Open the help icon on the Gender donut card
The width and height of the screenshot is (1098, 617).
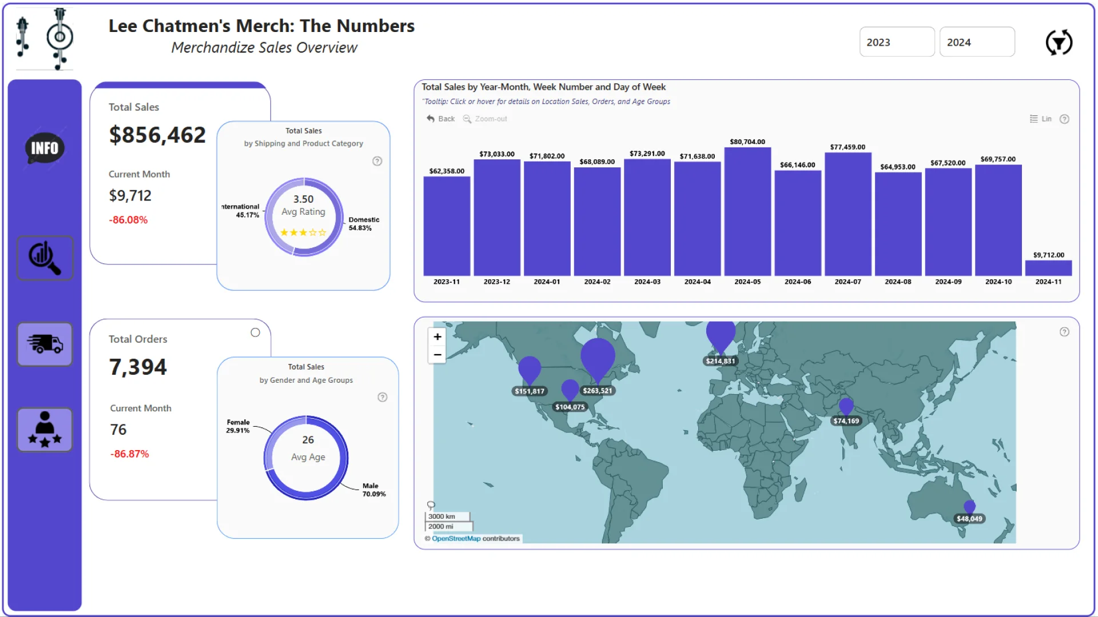383,397
